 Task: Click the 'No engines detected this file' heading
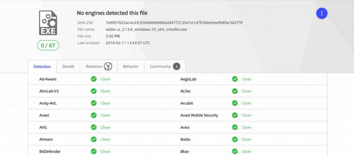[x=112, y=13]
